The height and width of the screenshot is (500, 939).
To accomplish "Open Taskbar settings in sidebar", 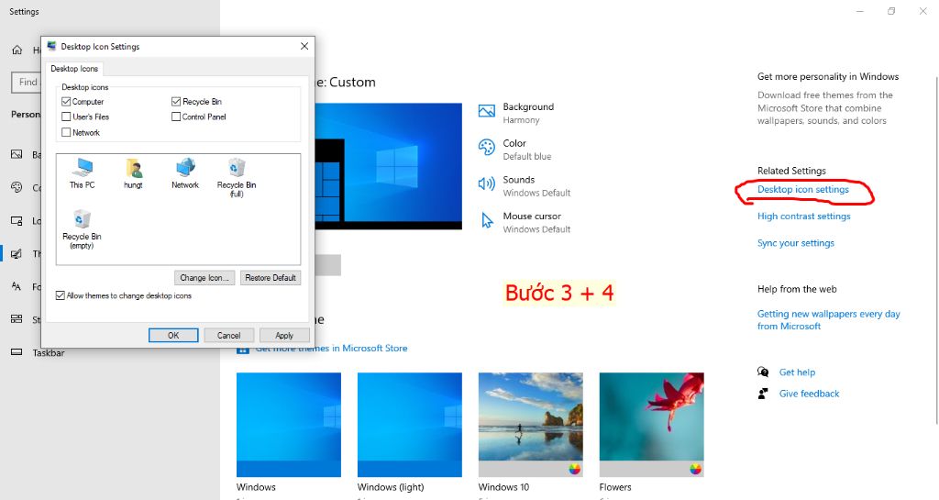I will tap(49, 352).
